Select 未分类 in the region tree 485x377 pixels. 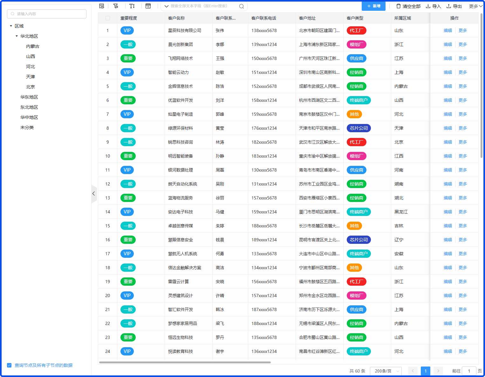click(x=27, y=127)
